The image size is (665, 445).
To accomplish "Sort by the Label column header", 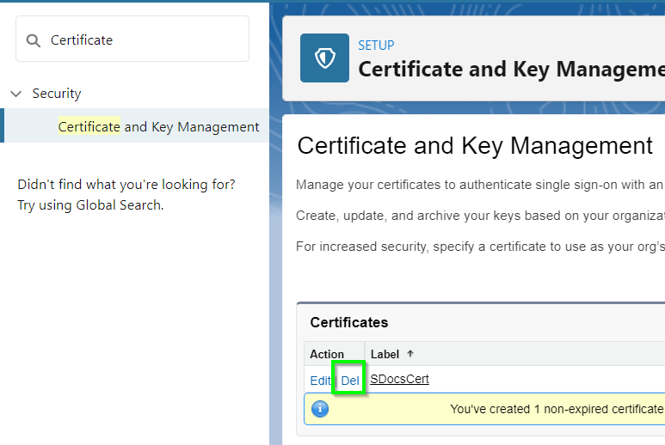I will click(x=385, y=354).
